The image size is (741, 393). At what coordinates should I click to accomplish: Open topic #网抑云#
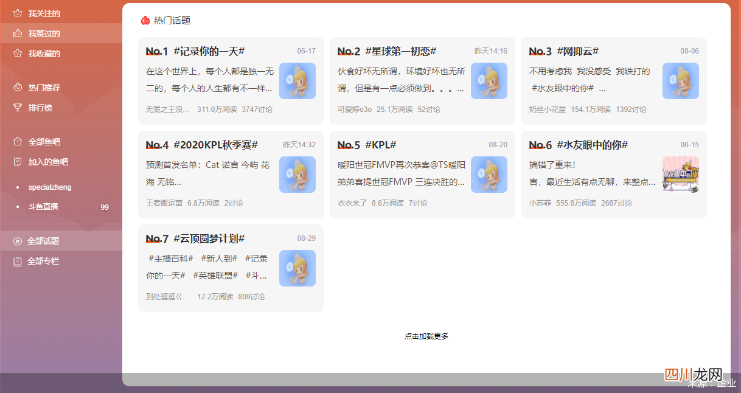coord(578,51)
